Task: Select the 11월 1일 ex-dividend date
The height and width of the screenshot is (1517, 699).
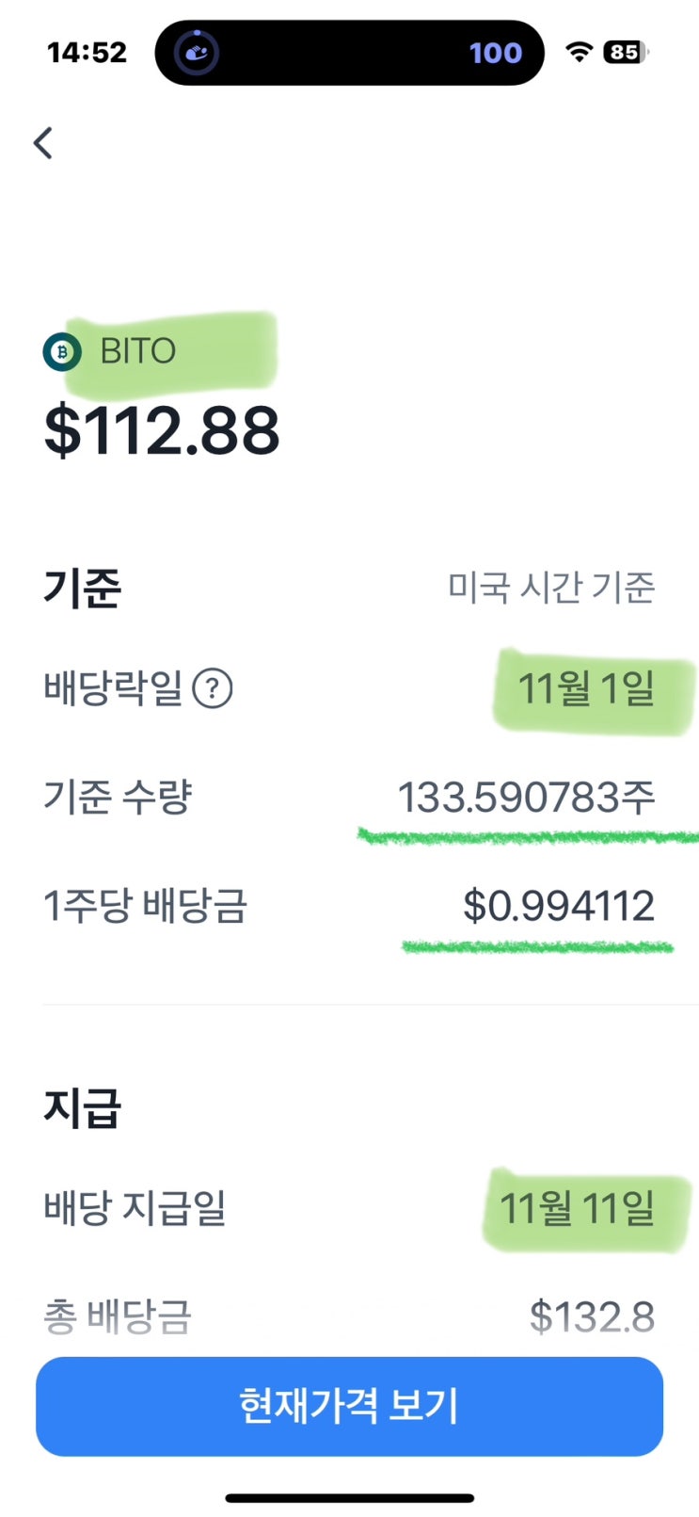Action: coord(586,688)
